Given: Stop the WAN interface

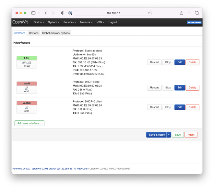Looking at the screenshot, I should point(168,88).
